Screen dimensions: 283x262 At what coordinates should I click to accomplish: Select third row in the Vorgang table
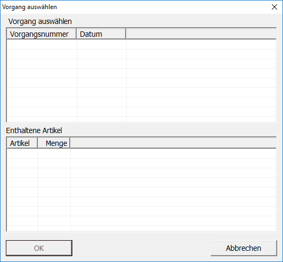point(141,63)
